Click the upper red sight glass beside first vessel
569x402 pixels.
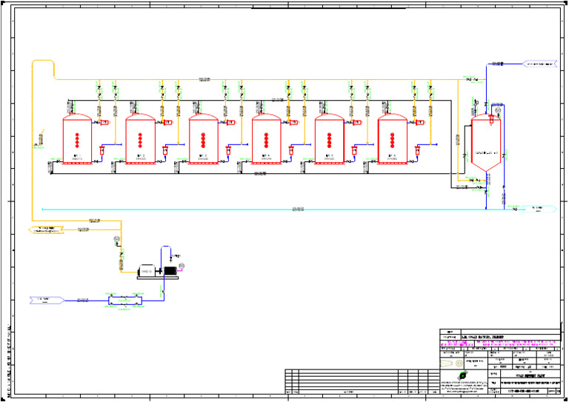pos(104,122)
